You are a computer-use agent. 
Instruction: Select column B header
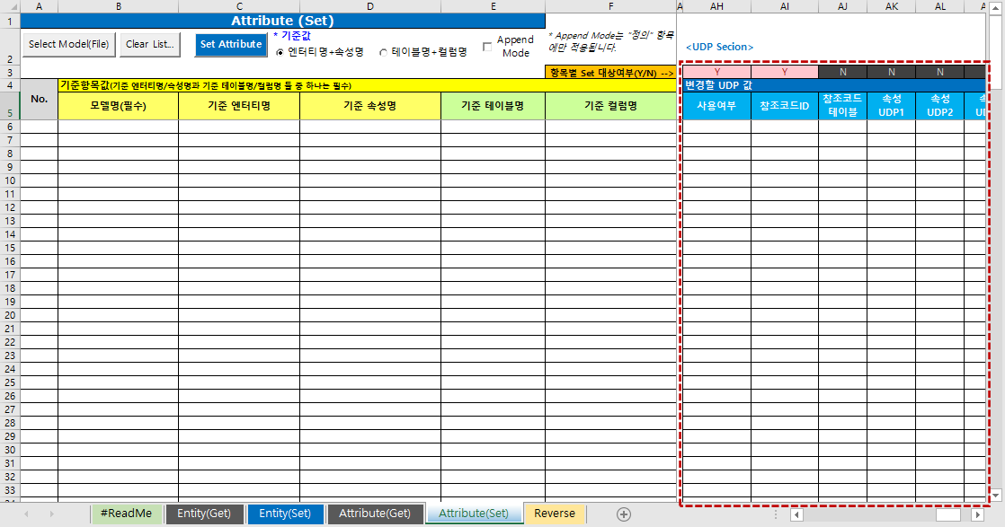click(118, 6)
